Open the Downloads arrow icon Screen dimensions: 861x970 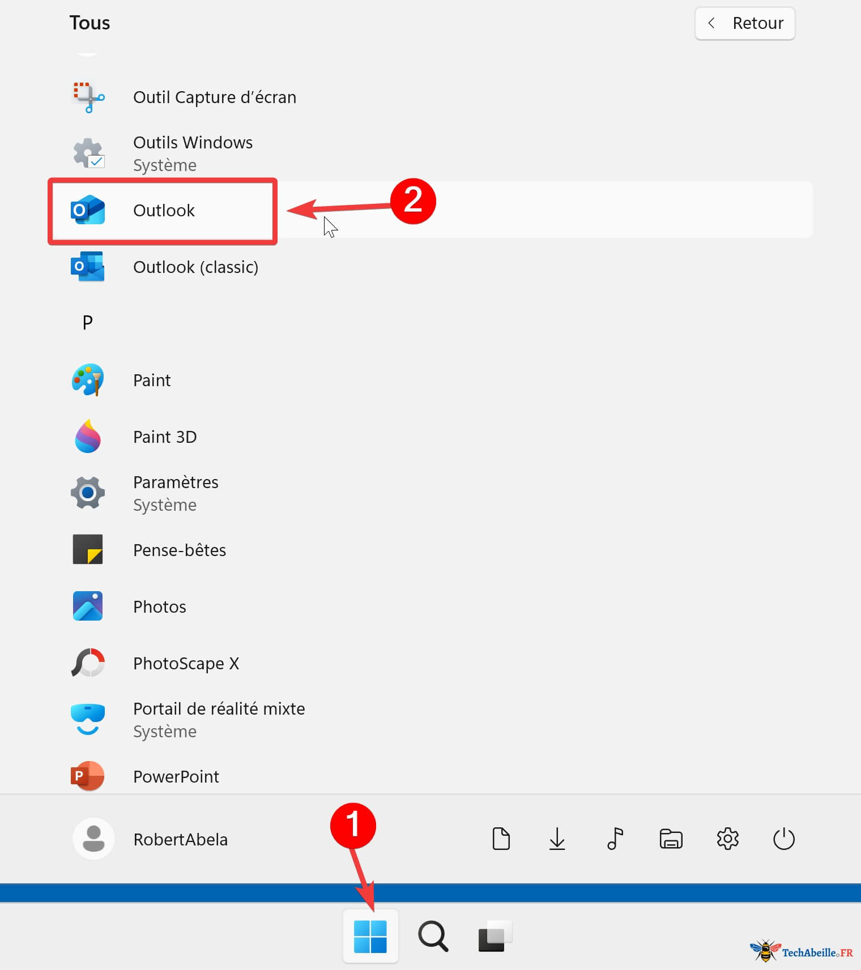557,839
